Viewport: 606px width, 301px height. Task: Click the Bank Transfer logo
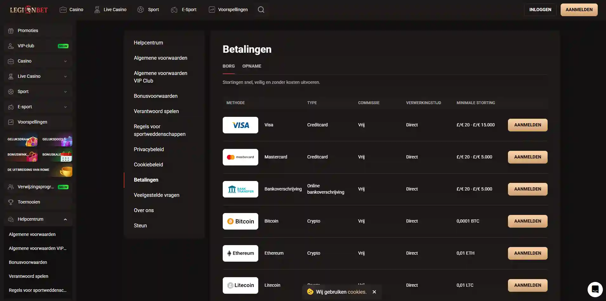(x=240, y=189)
